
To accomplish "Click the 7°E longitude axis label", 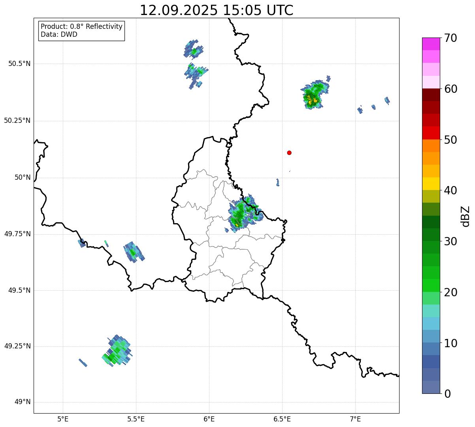I will pos(355,419).
